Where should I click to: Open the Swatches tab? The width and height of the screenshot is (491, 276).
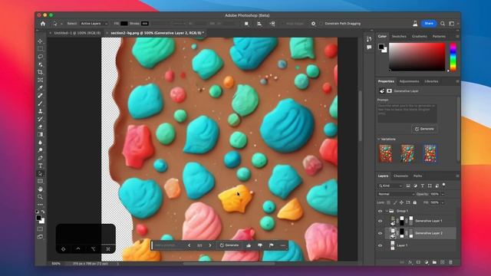coord(399,36)
